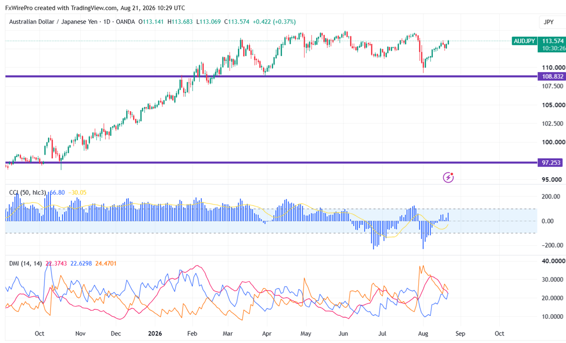The width and height of the screenshot is (566, 343).
Task: Click the FxWirePro TradingView.com header text
Action: point(95,8)
